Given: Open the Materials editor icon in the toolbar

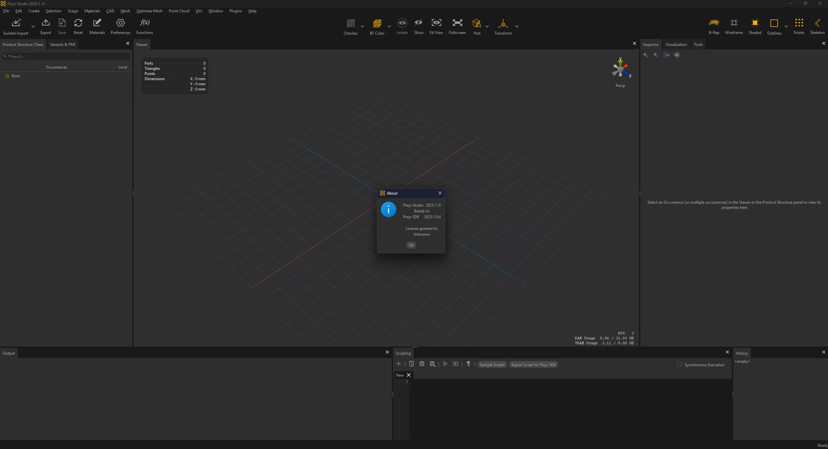Looking at the screenshot, I should tap(97, 23).
